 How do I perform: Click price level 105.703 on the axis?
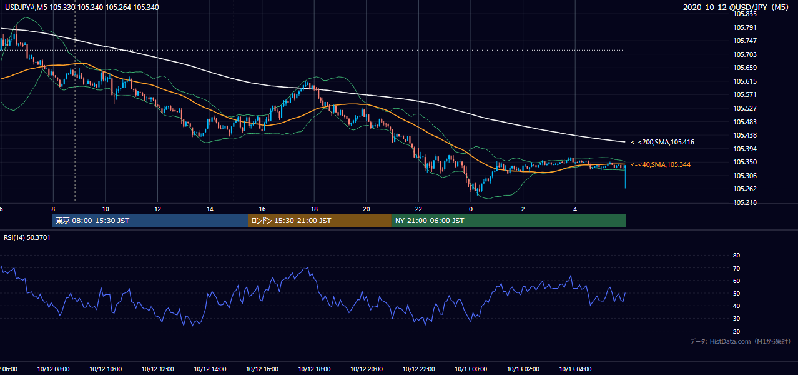(745, 54)
